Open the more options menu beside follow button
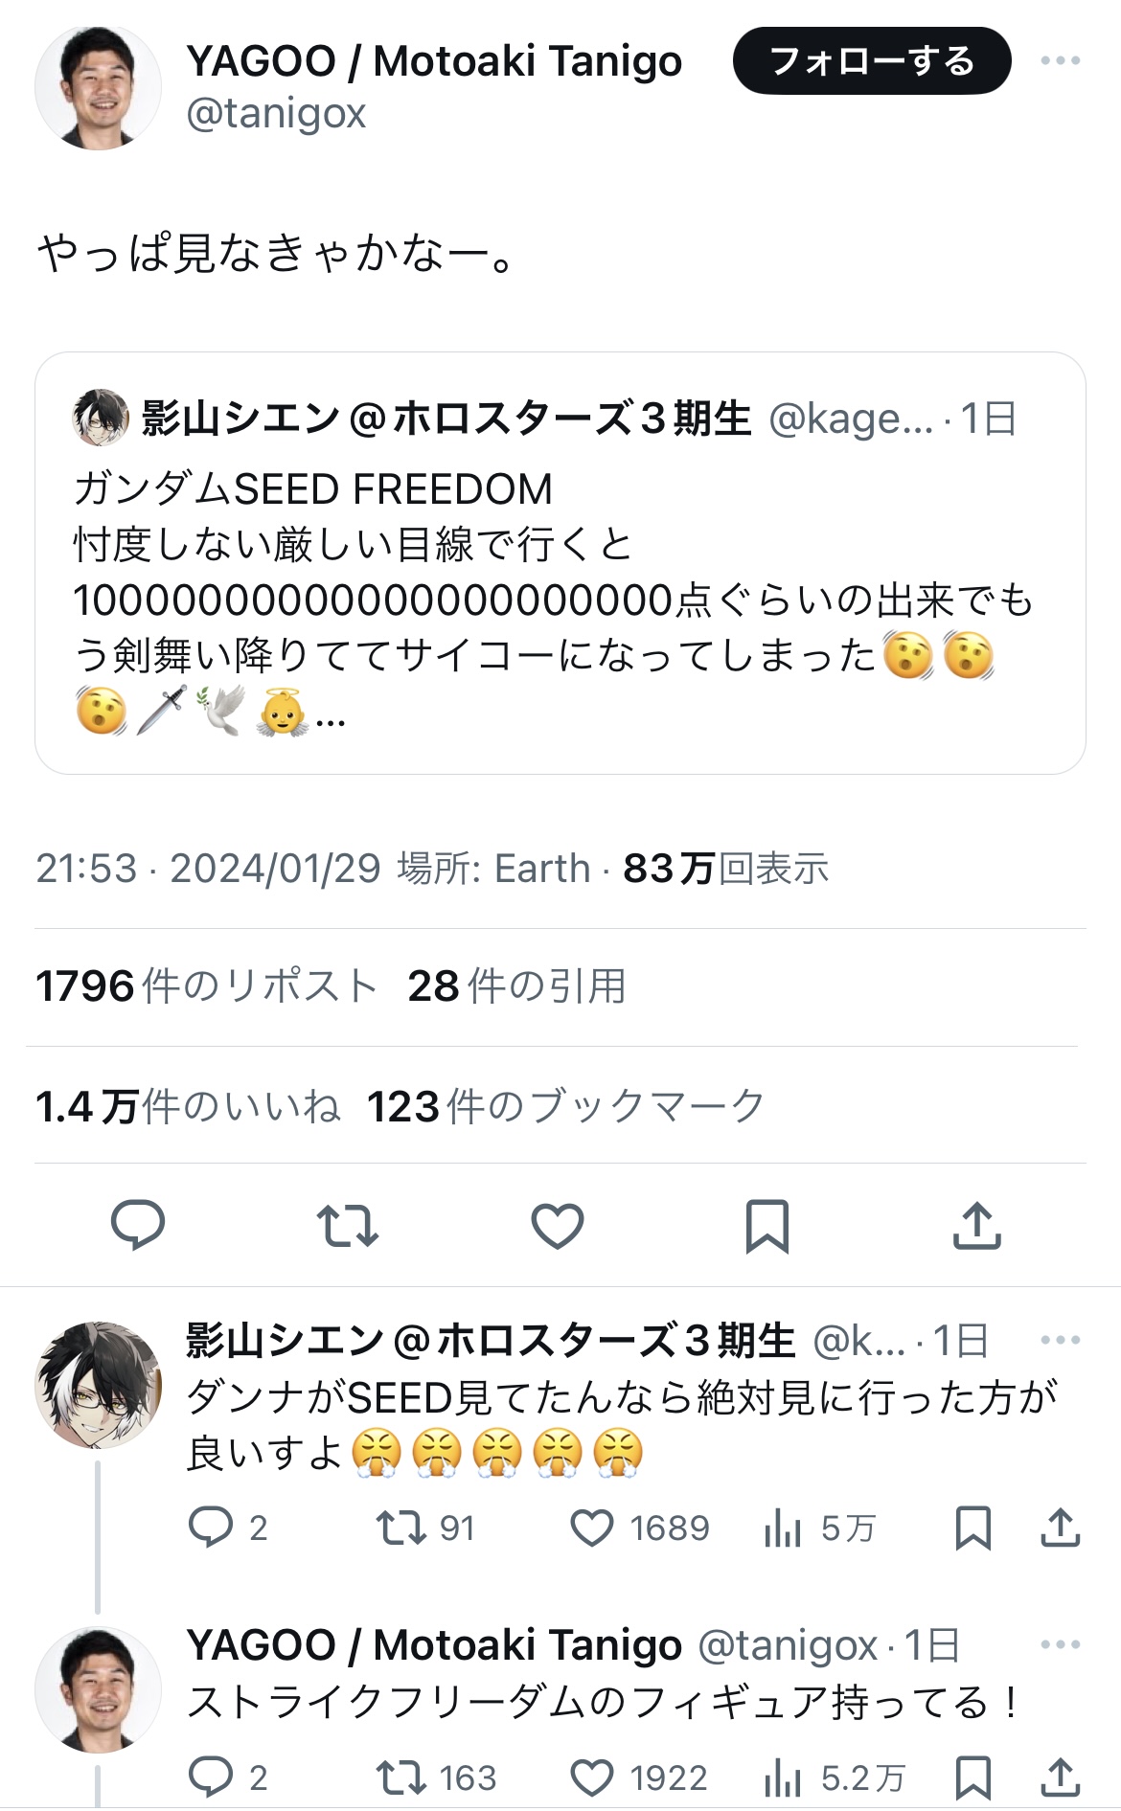The height and width of the screenshot is (1811, 1121). click(x=1060, y=61)
